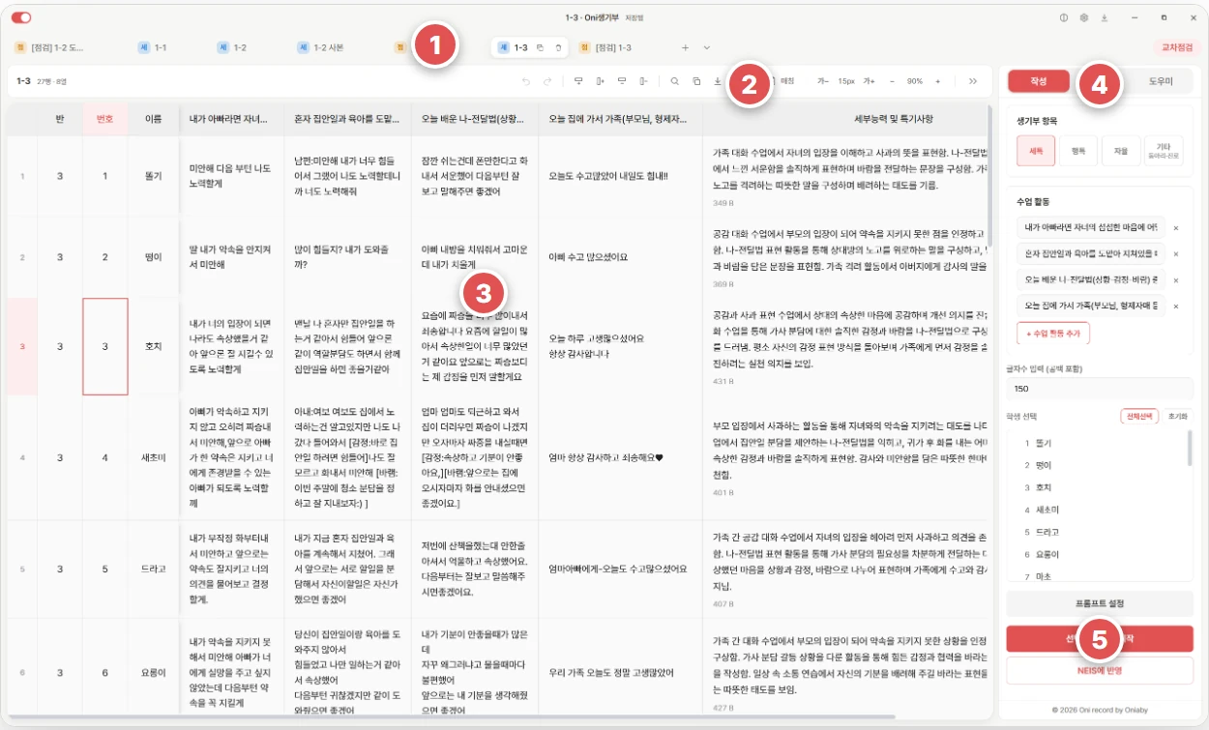
Task: Switch to the [점검] 1-2 도... tab
Action: pos(50,47)
